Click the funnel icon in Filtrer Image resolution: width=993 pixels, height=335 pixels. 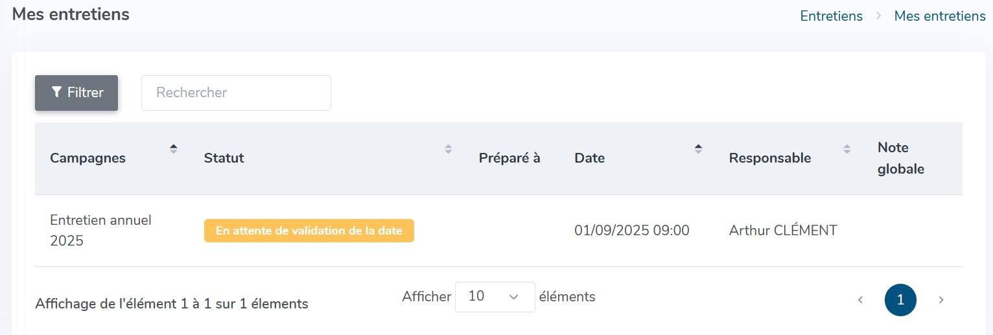tap(56, 93)
